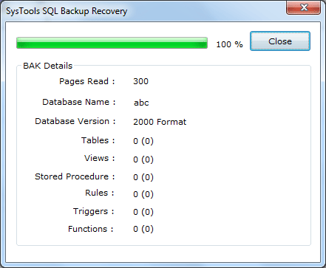Click the Views label

(x=100, y=158)
